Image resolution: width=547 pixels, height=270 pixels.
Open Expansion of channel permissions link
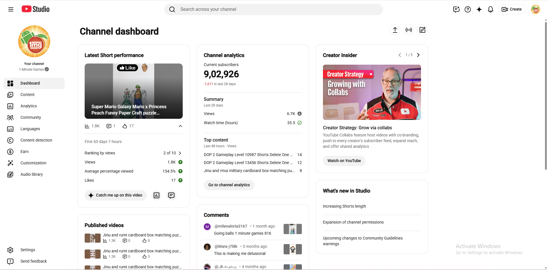point(353,222)
